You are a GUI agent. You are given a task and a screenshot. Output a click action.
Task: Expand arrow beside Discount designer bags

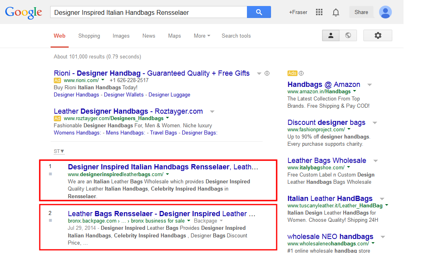coord(375,123)
